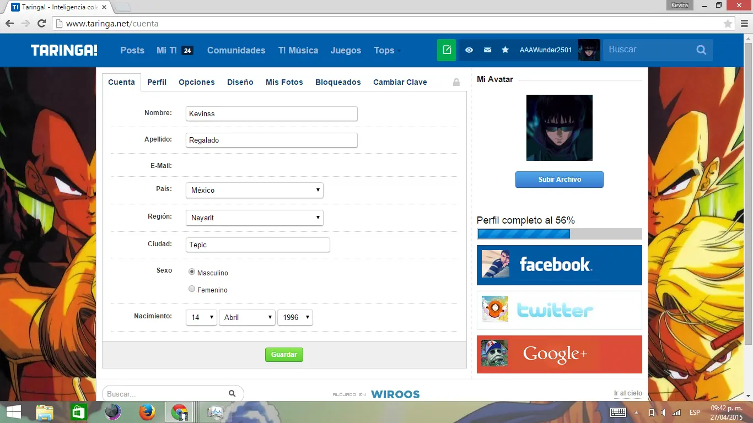Screen dimensions: 753x423
Task: Open the Chrome menu (hamburger icon)
Action: tap(744, 24)
